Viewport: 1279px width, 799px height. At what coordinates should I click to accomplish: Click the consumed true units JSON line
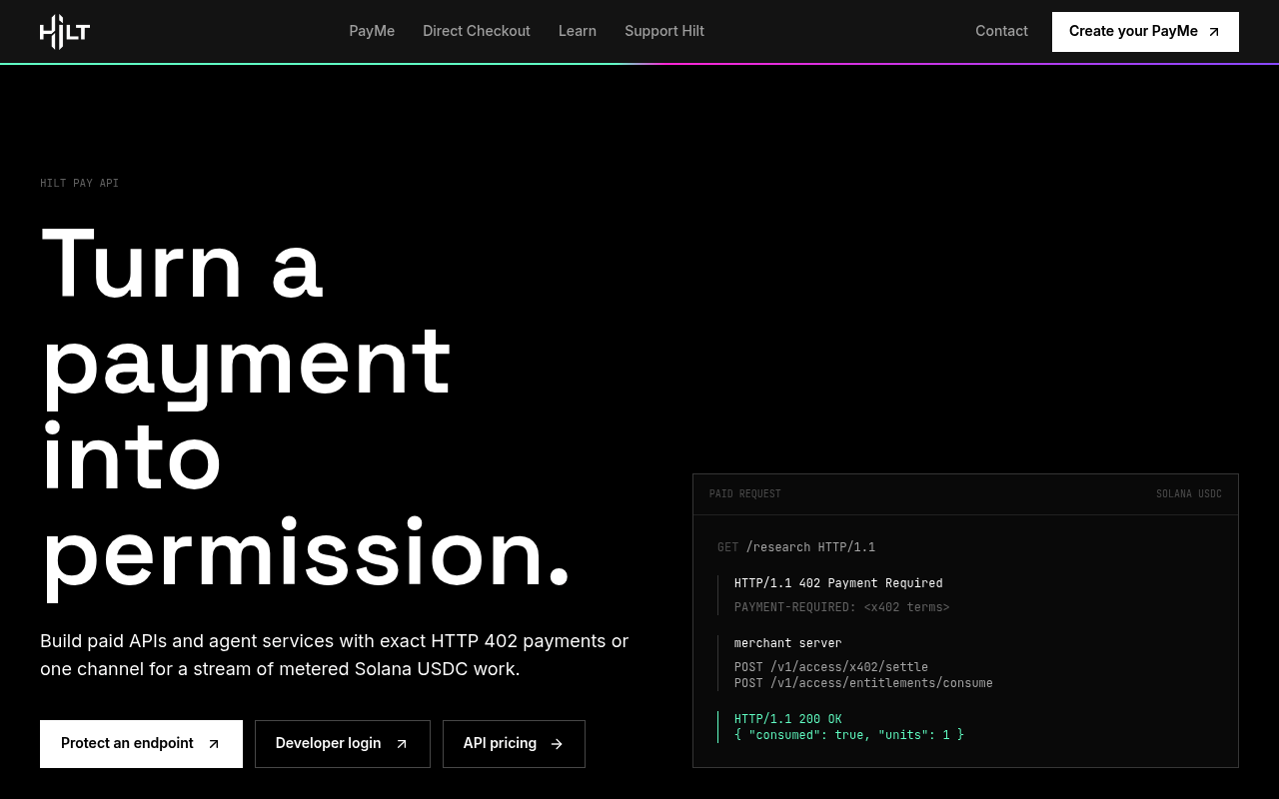[849, 735]
